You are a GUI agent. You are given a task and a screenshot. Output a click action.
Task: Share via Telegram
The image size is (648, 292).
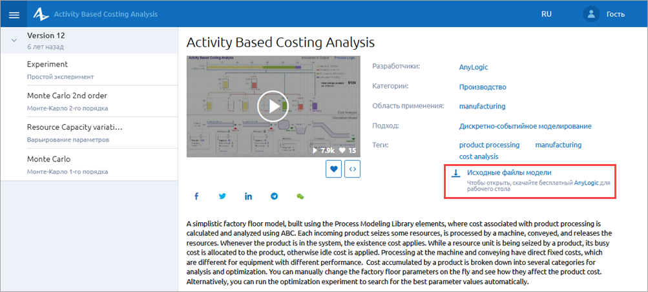tap(275, 196)
